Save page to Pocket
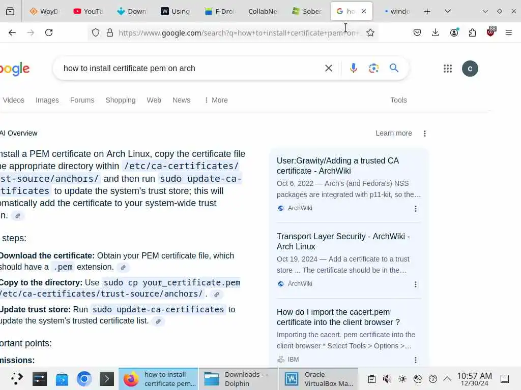The height and width of the screenshot is (390, 521). pyautogui.click(x=417, y=32)
